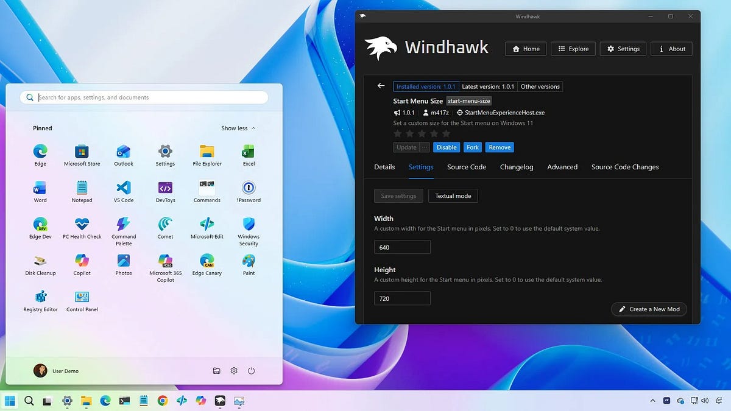Open Registry Editor pinned app
This screenshot has height=411, width=731.
point(40,301)
